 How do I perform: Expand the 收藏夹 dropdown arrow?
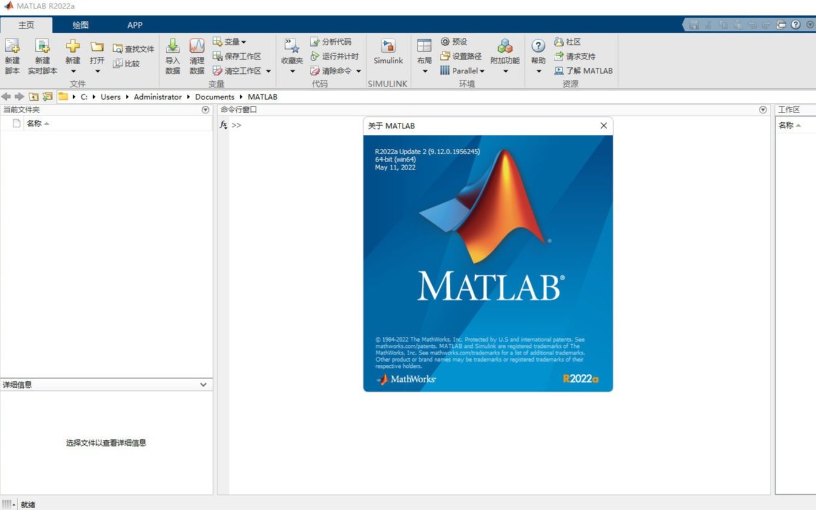pos(292,71)
